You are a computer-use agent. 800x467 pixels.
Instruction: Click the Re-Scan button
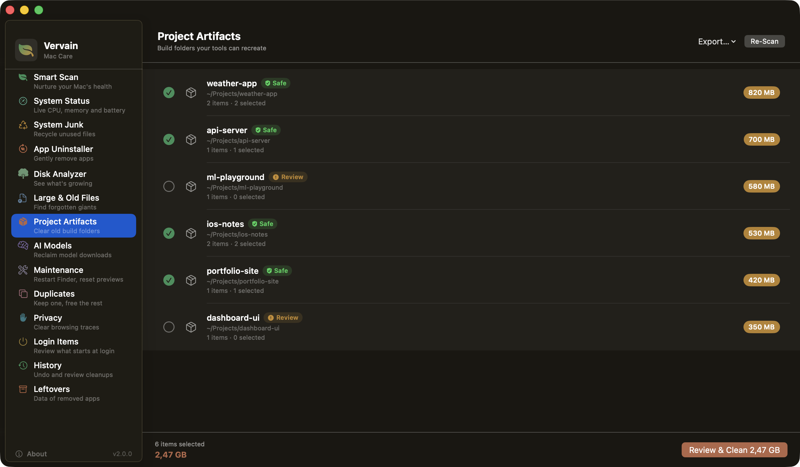pyautogui.click(x=764, y=41)
